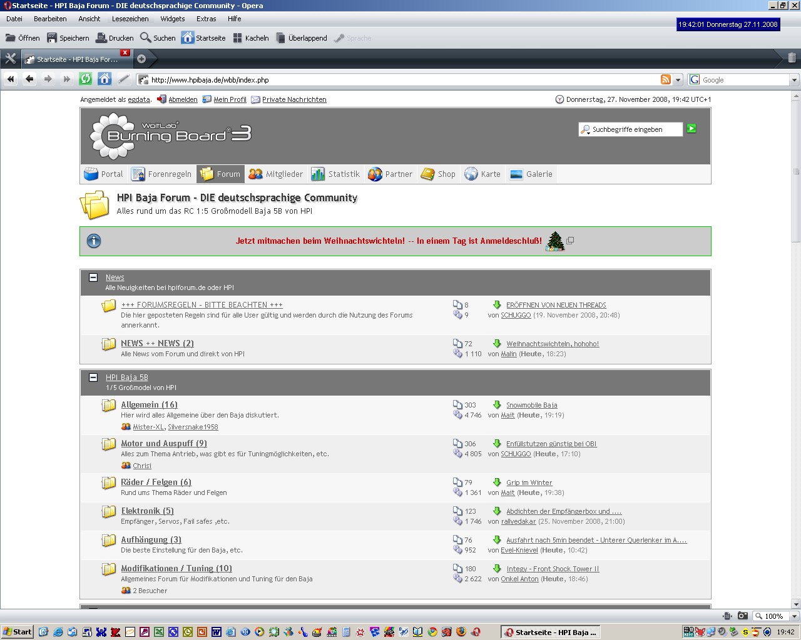Screen dimensions: 801x640
Task: Collapse the HPI Baja 5B category
Action: pyautogui.click(x=93, y=377)
